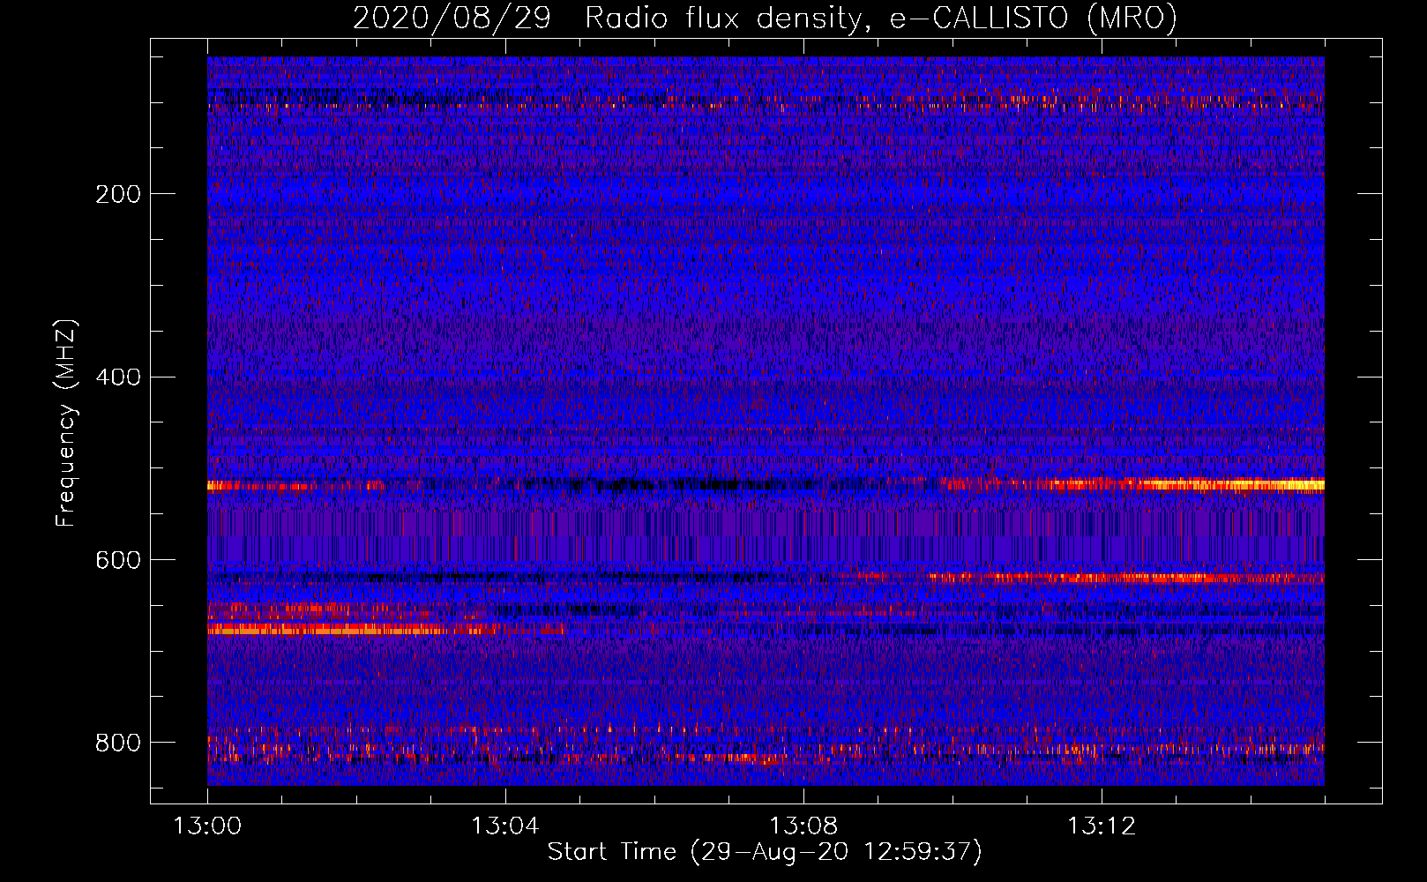The width and height of the screenshot is (1427, 882).
Task: Click the 13:00 time tick label
Action: coord(207,826)
